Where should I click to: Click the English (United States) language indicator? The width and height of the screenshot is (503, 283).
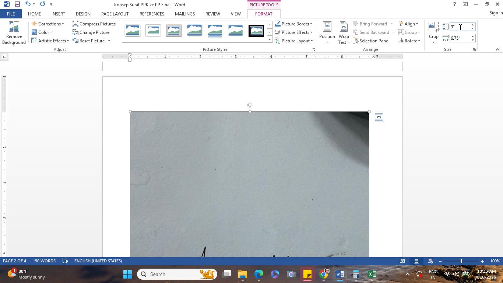click(x=98, y=261)
